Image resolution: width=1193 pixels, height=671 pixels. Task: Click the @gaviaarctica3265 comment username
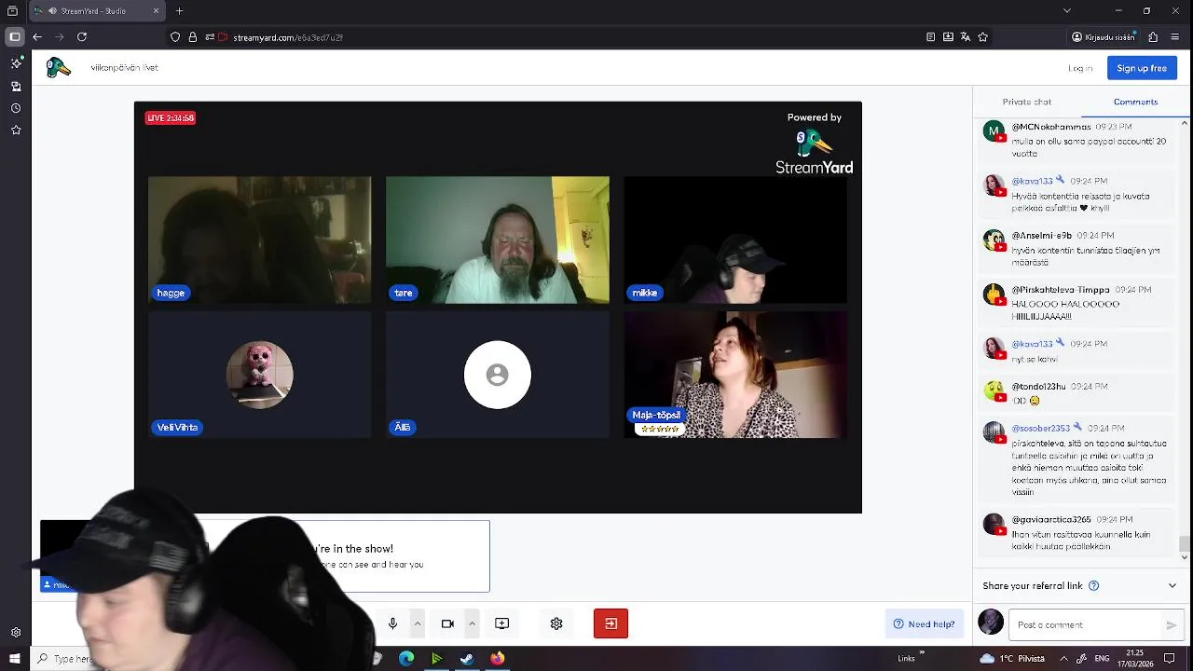click(1051, 520)
